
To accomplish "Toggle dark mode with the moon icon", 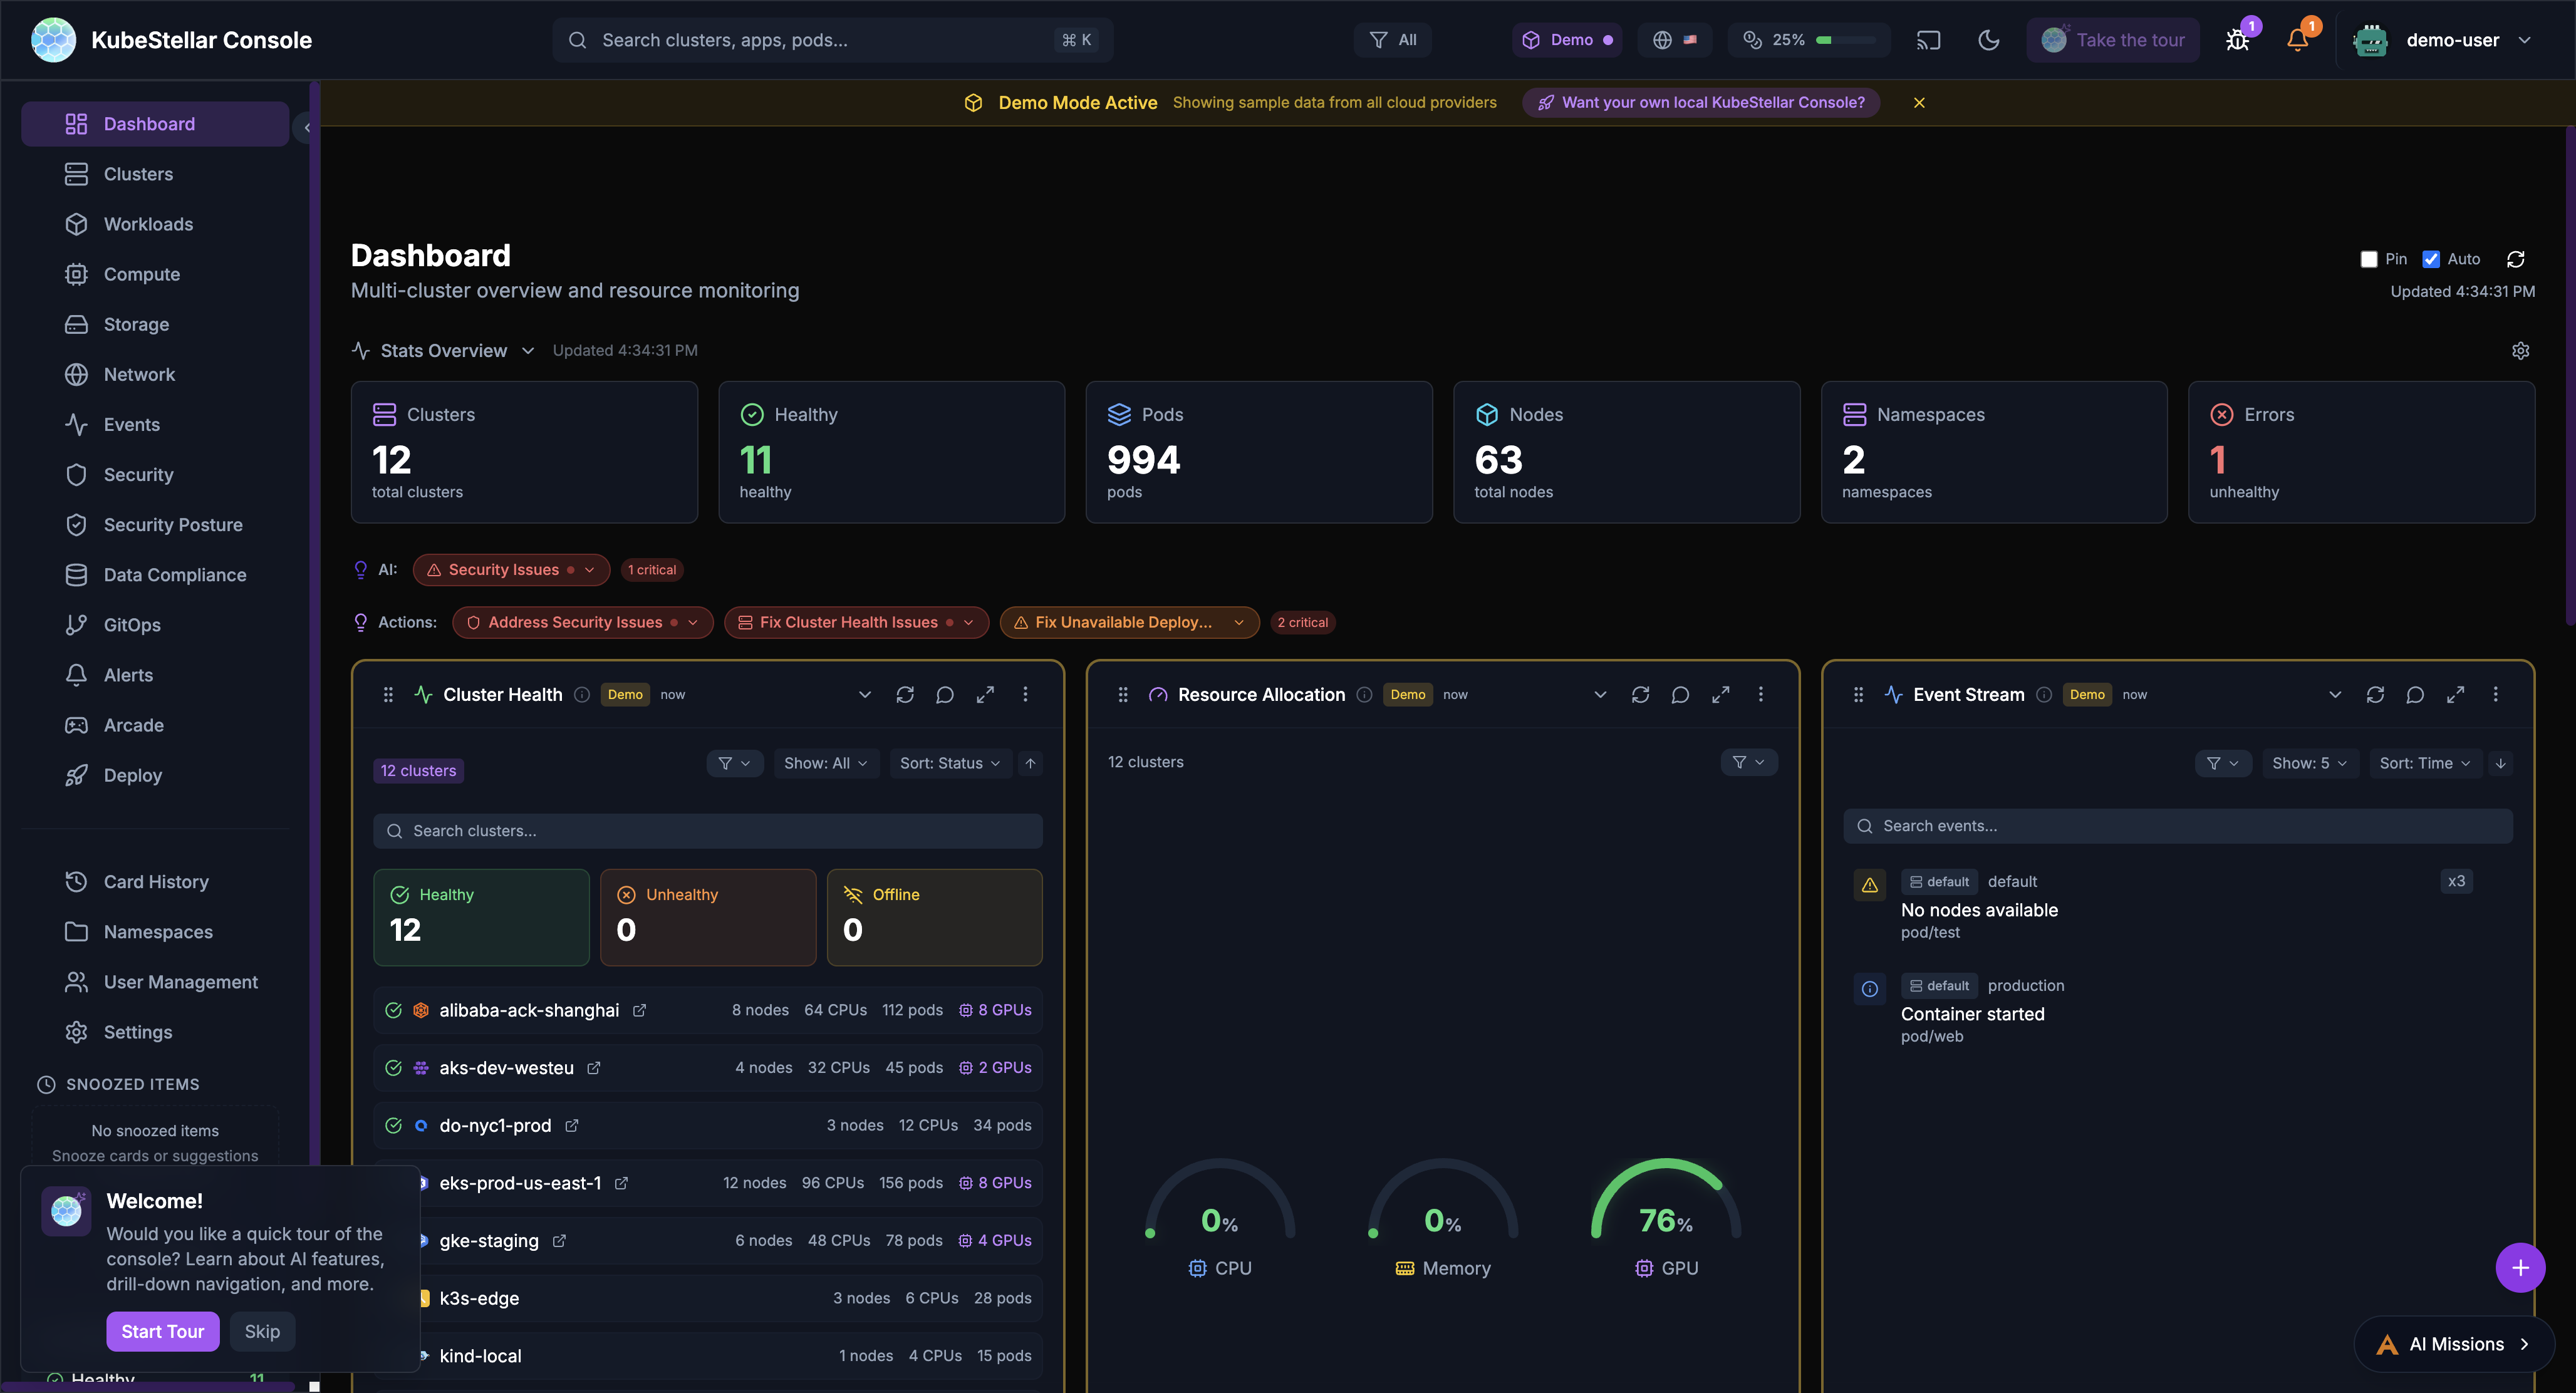I will coord(1988,40).
